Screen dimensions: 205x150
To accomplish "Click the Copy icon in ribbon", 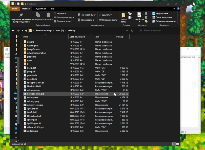I will [x=38, y=15].
